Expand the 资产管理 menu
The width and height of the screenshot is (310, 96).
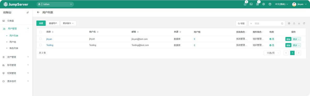16,57
